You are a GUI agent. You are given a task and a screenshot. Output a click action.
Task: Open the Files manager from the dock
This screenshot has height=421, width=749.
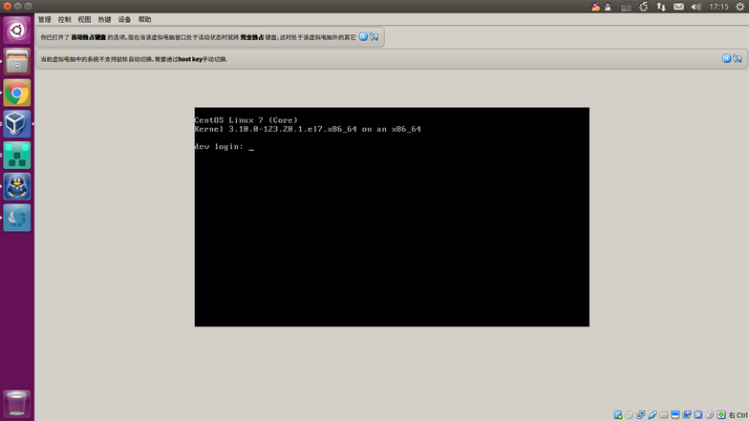pyautogui.click(x=17, y=61)
